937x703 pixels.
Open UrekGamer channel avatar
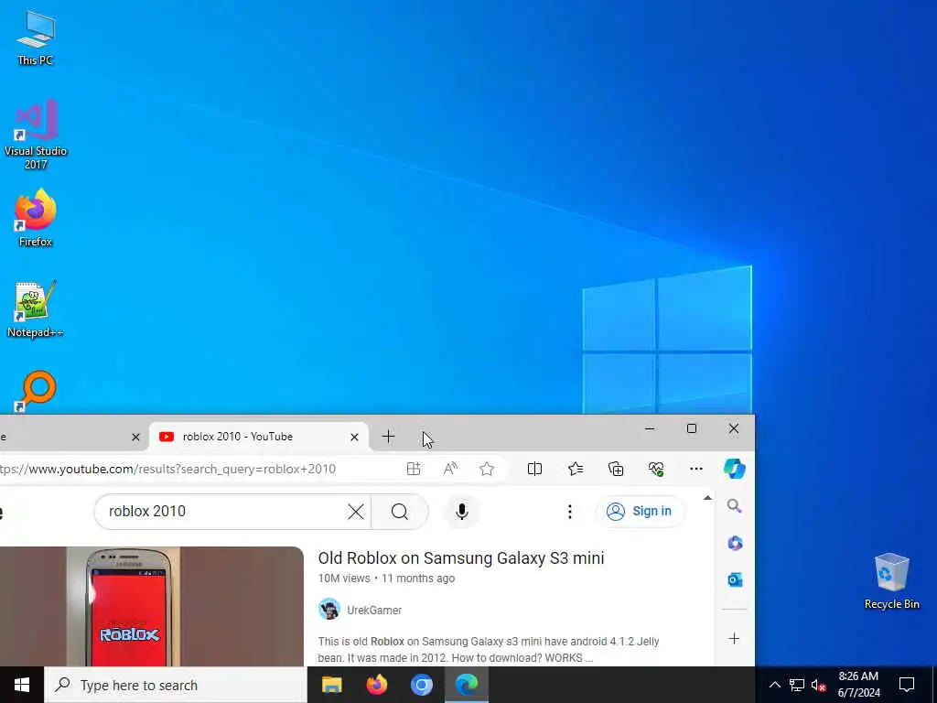click(329, 610)
